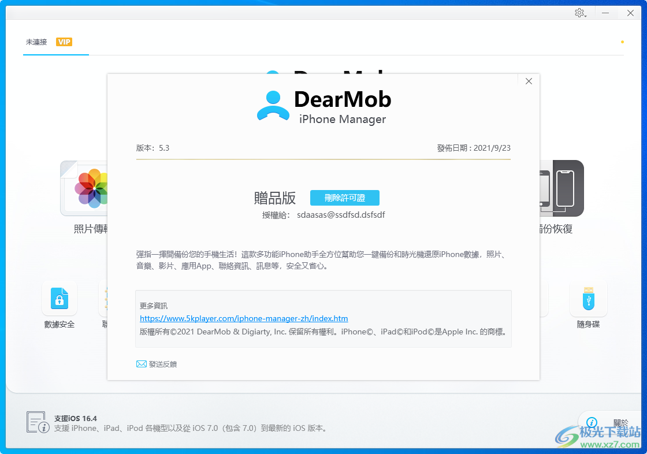Click the 數據安全 label
Screen dimensions: 647x454
click(60, 325)
